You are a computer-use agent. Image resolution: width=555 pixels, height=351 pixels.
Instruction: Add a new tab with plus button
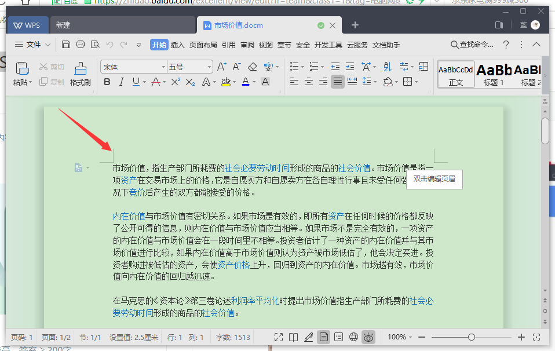pyautogui.click(x=355, y=25)
